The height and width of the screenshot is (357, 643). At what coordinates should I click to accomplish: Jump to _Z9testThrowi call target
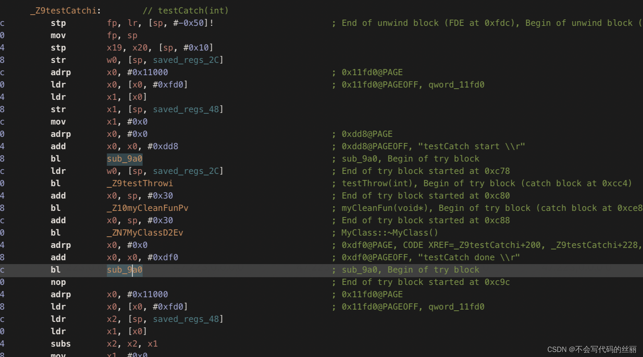pos(140,184)
